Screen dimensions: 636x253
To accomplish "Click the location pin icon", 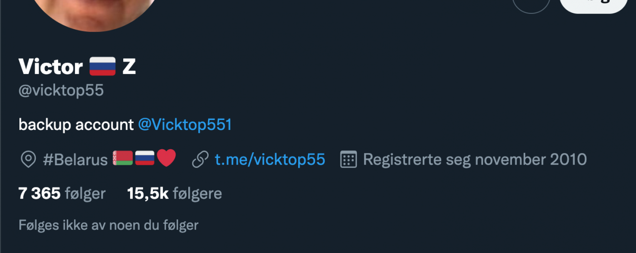I will point(28,160).
